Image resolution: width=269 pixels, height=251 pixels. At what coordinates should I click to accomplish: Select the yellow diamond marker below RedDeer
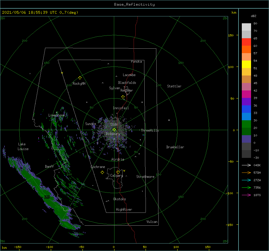(123, 97)
